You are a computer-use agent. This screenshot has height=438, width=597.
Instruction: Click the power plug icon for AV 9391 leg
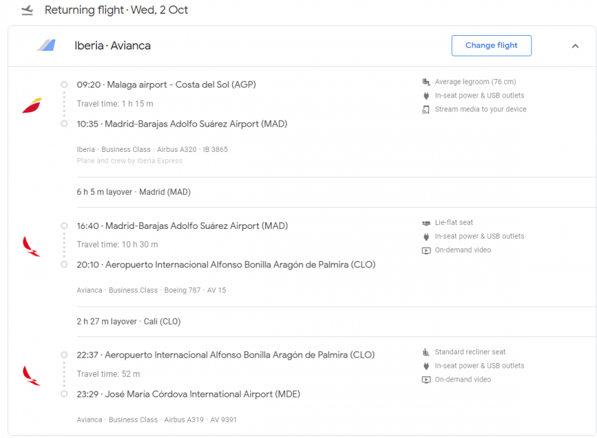[426, 366]
